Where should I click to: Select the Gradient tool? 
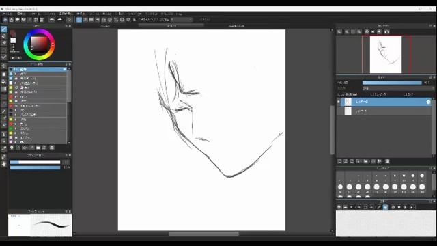4,89
